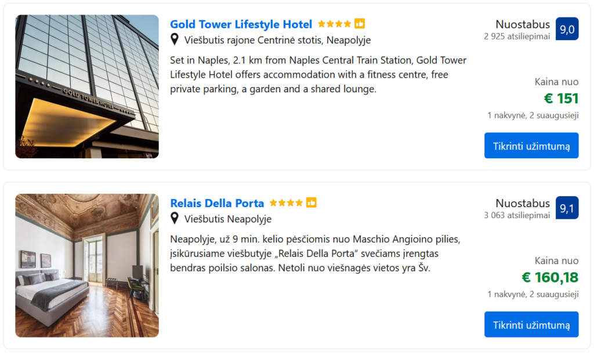The image size is (594, 355).
Task: Open the Gold Tower Lifestyle Hotel title link
Action: click(x=241, y=24)
